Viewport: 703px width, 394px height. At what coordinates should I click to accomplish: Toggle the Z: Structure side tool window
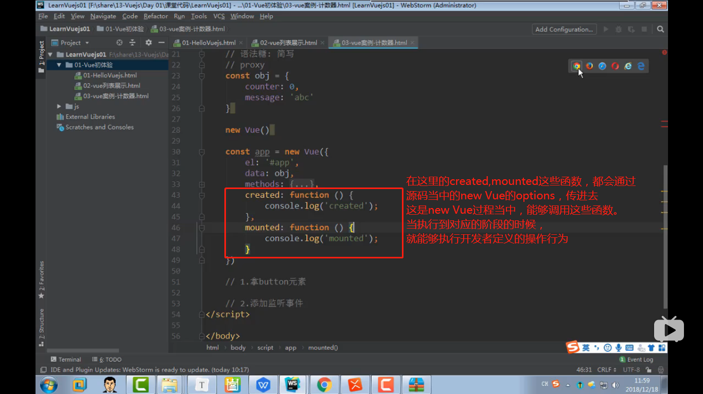pyautogui.click(x=41, y=327)
